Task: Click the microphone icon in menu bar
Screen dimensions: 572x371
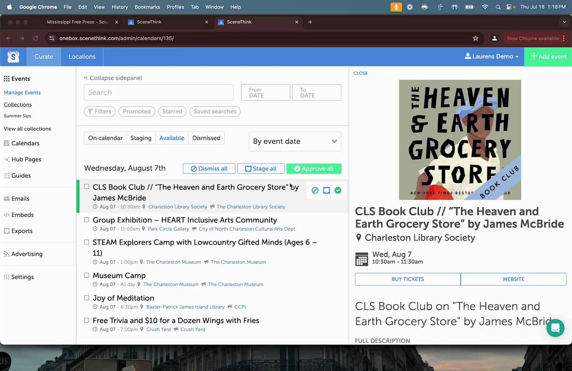Action: 395,7
